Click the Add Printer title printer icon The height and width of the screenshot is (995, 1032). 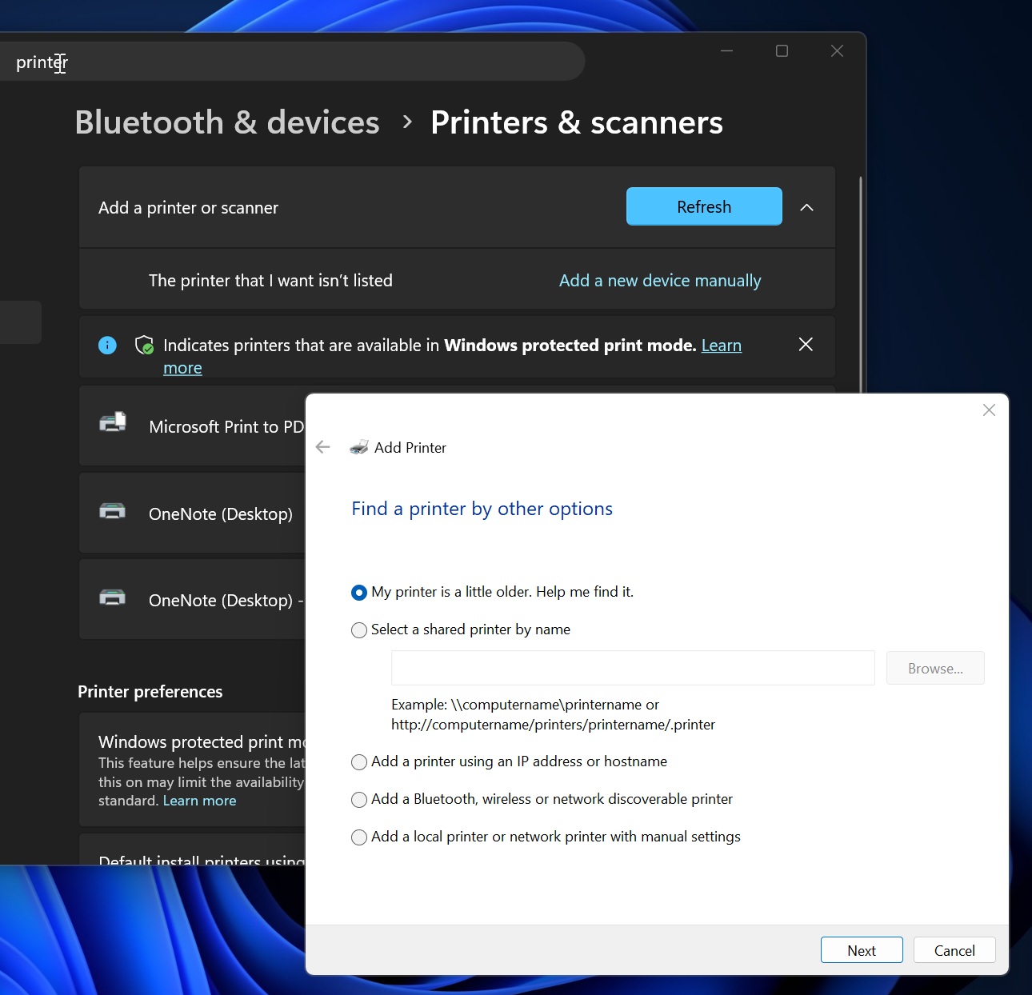click(x=359, y=447)
